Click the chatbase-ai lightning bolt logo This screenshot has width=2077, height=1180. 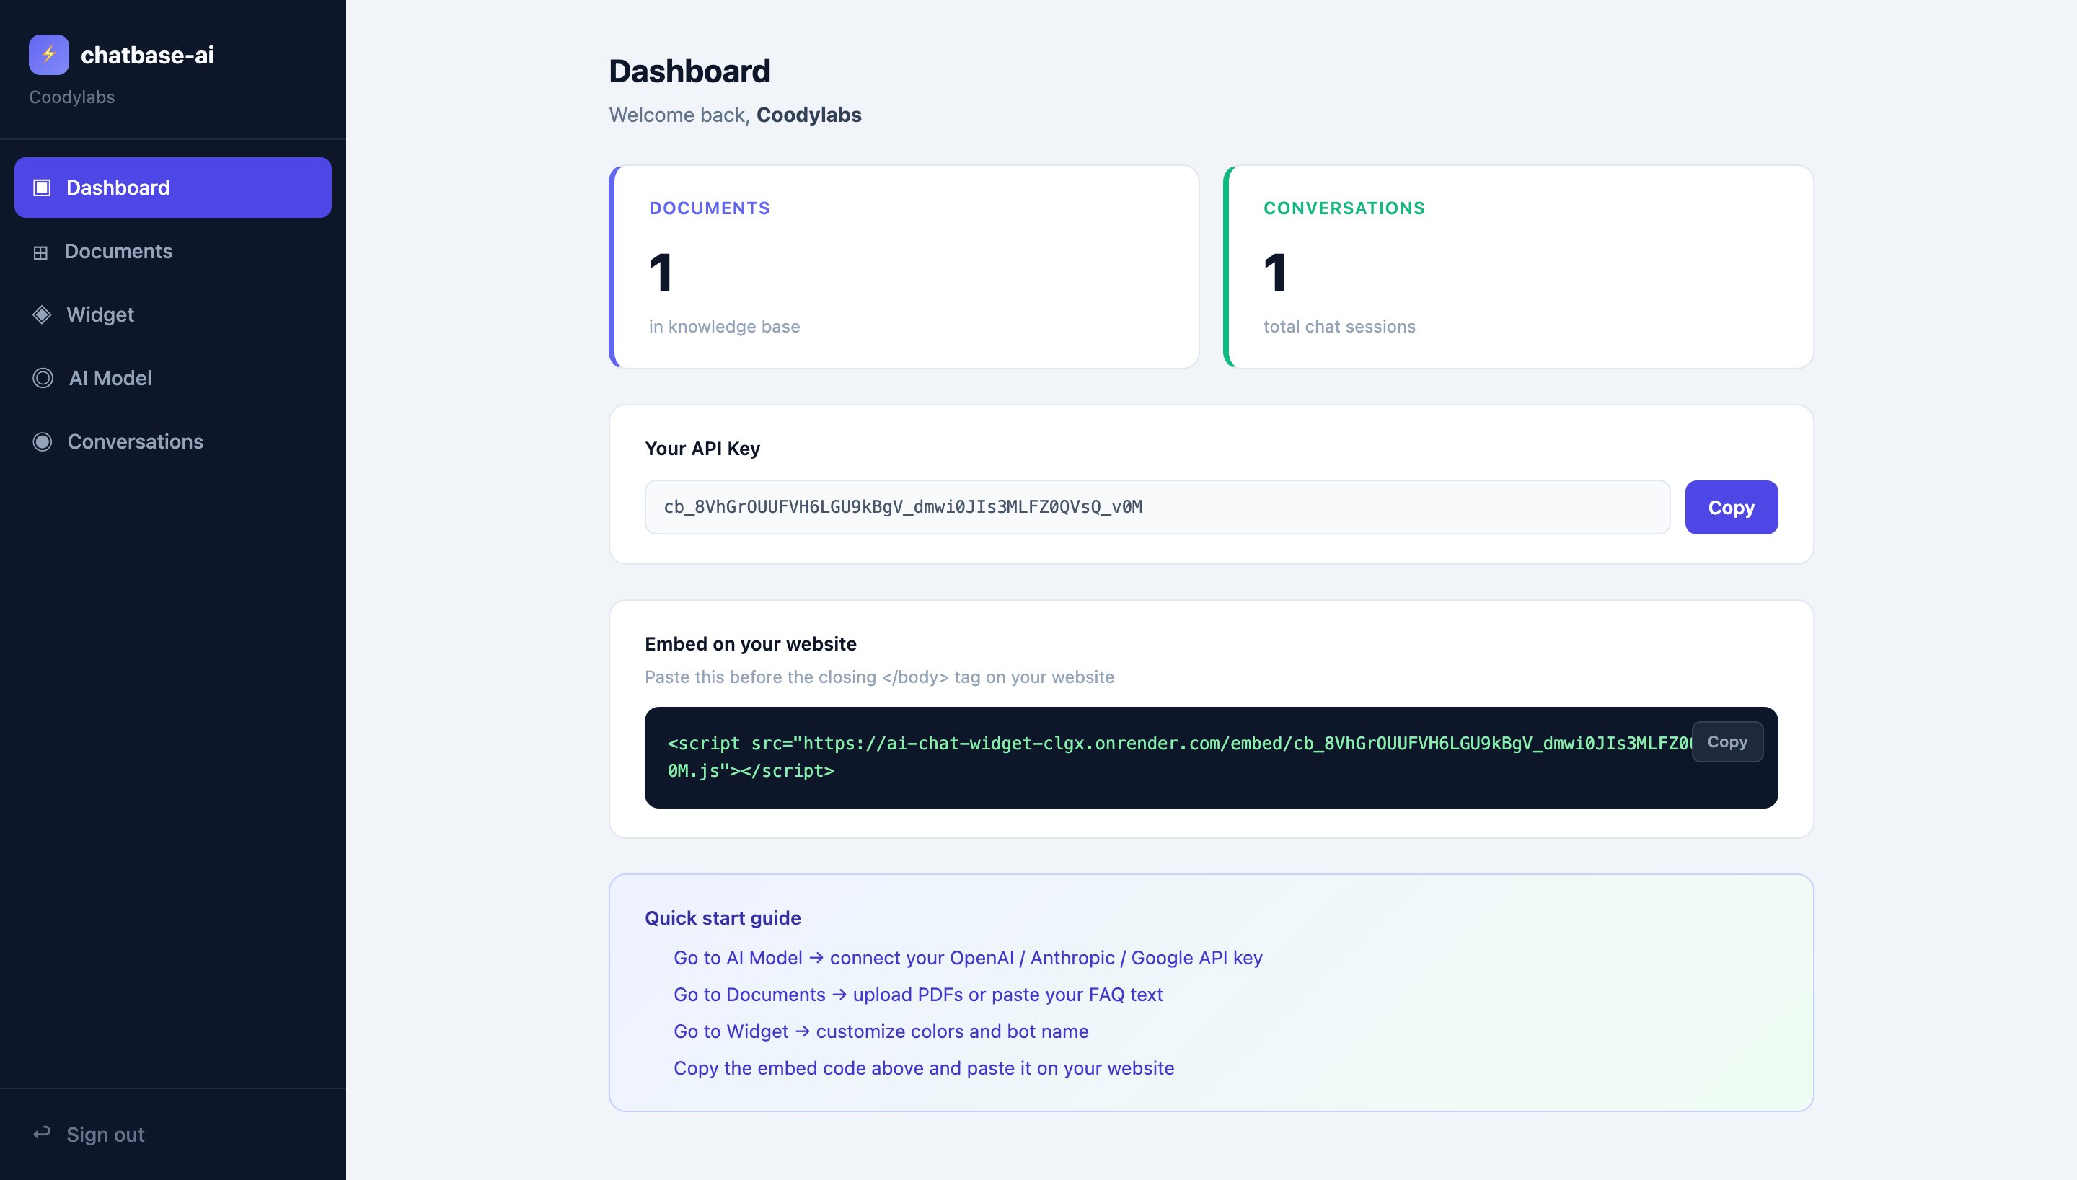tap(48, 54)
